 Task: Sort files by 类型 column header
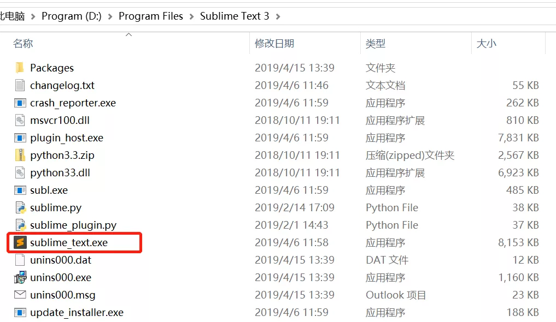click(x=376, y=43)
